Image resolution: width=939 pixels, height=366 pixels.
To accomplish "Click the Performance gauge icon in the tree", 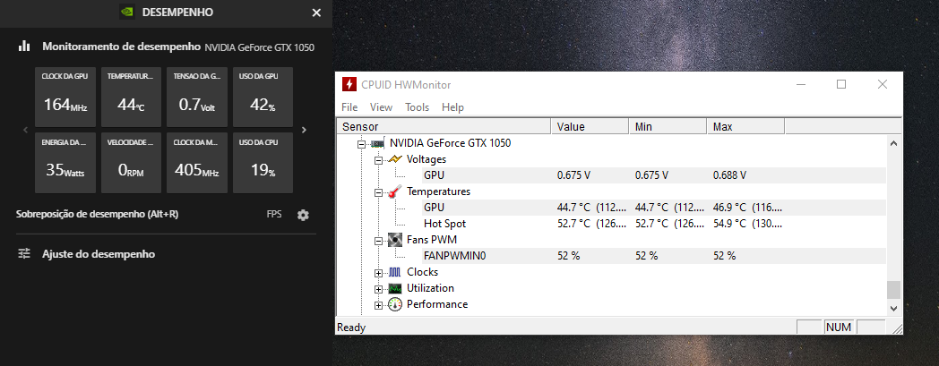I will (x=394, y=304).
